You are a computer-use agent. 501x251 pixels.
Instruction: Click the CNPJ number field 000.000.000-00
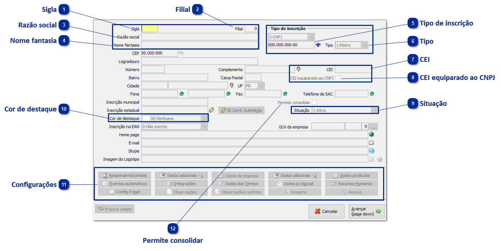pyautogui.click(x=291, y=45)
